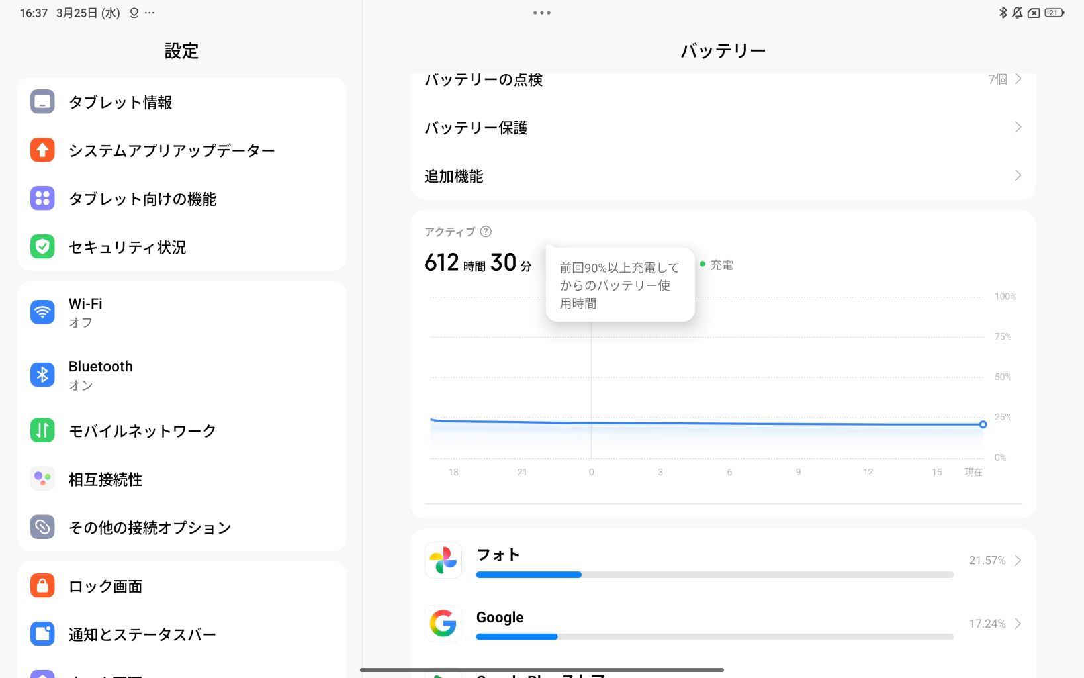Open the セキュリティ状況 green shield icon

[42, 247]
